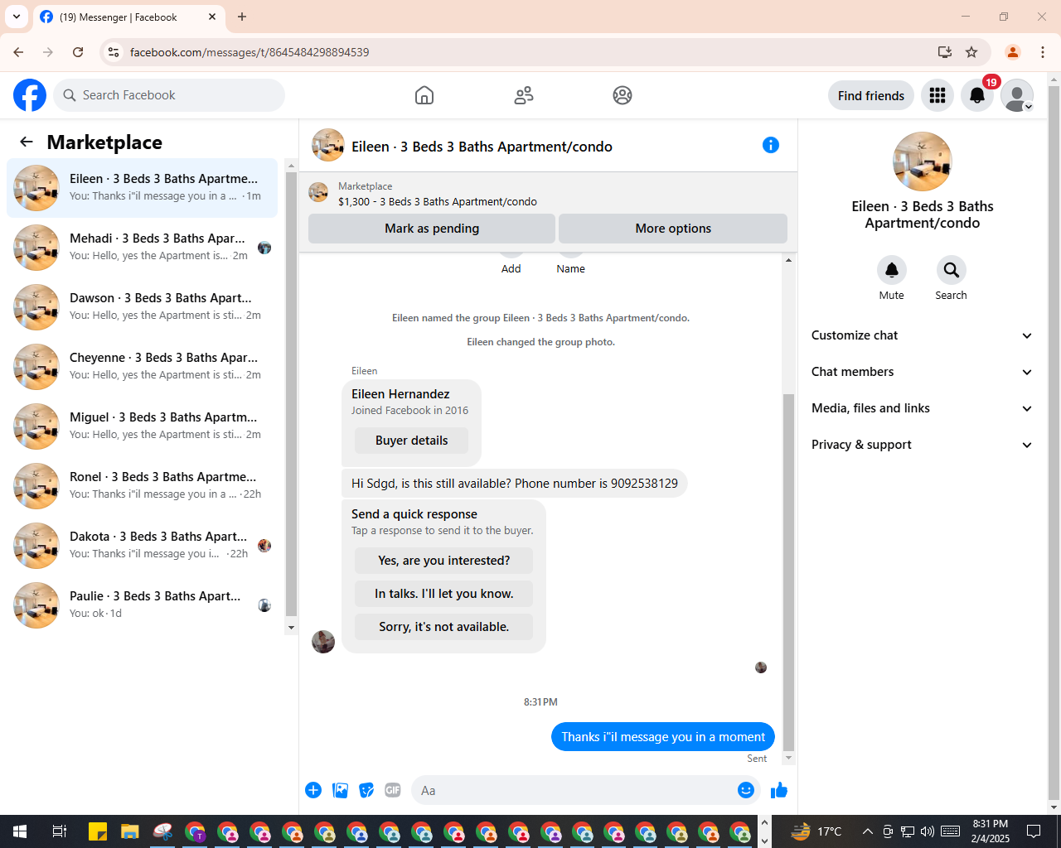Send quick response In talks. I'll let you know.
Image resolution: width=1061 pixels, height=848 pixels.
pos(443,594)
